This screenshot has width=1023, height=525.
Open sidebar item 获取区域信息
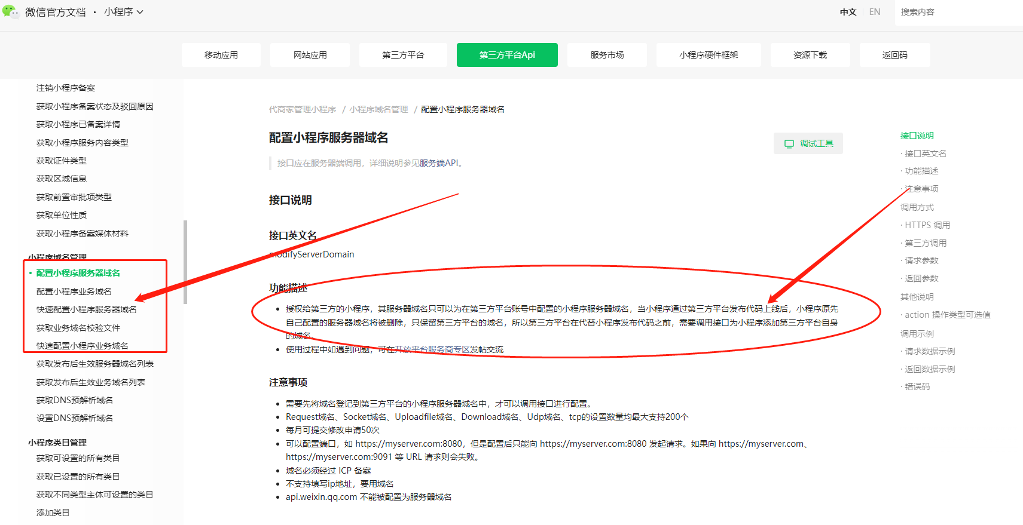tap(62, 179)
